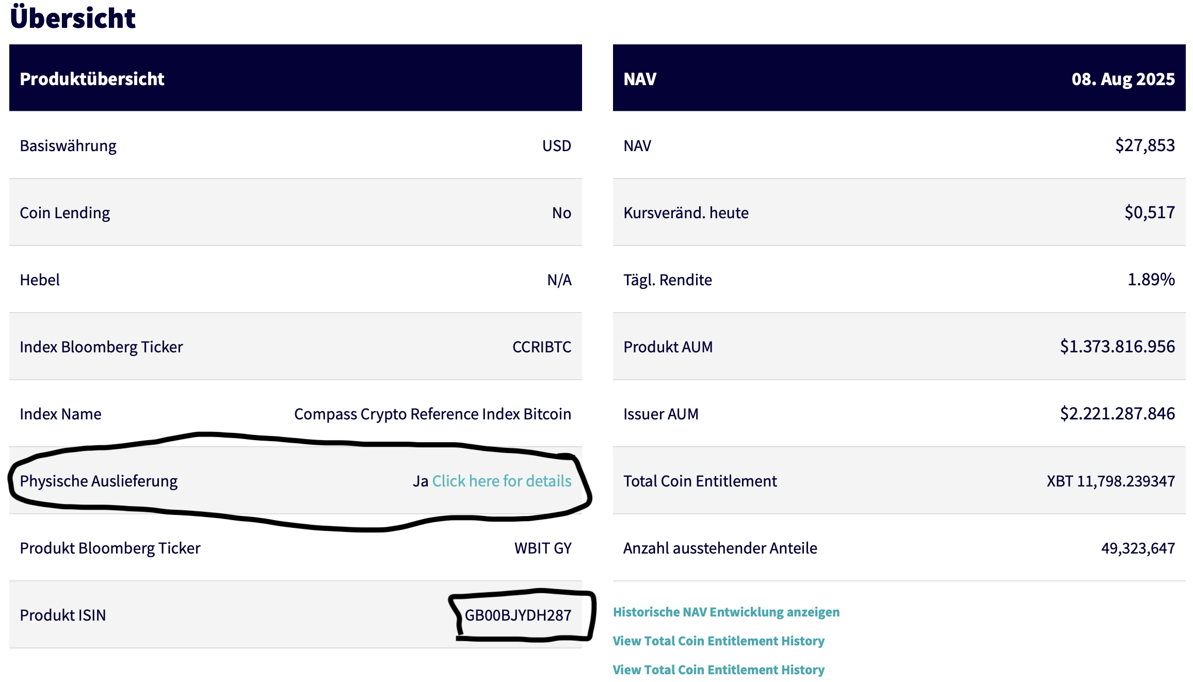Click the 49,323,647 outstanding shares value
Screen dimensions: 1193x682
click(1138, 548)
